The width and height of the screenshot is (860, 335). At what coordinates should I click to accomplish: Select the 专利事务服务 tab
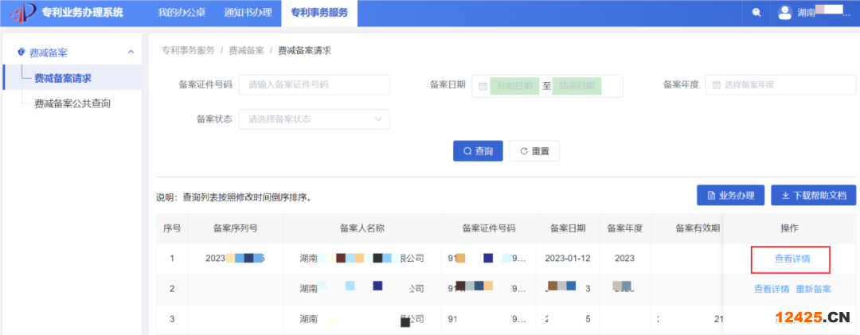tap(319, 13)
